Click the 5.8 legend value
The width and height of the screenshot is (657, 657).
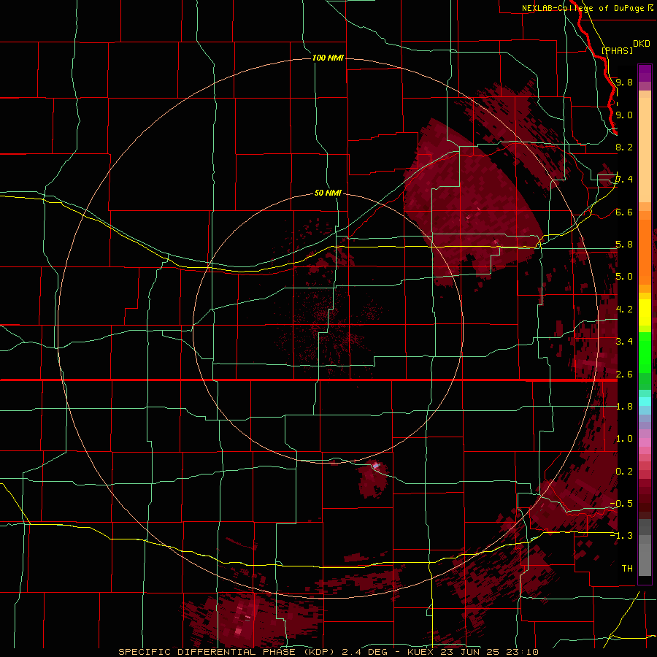pos(624,245)
